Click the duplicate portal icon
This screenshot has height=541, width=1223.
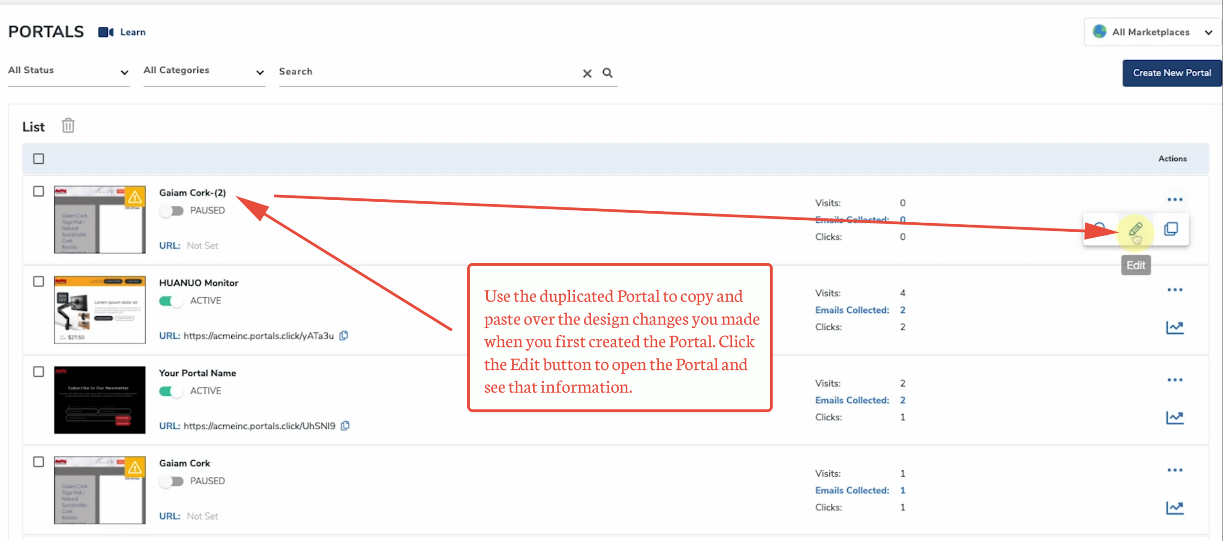click(1171, 229)
